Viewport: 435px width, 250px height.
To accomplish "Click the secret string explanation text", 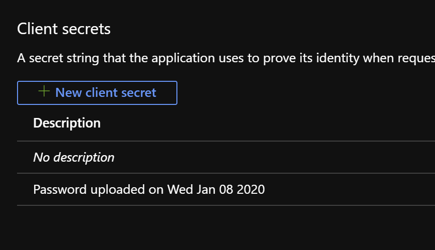I will point(226,58).
